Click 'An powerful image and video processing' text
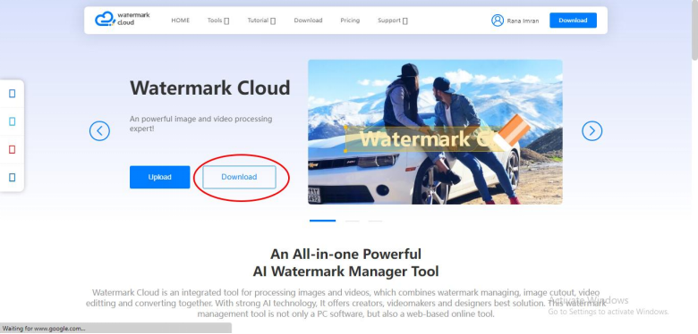This screenshot has height=334, width=698. point(200,119)
